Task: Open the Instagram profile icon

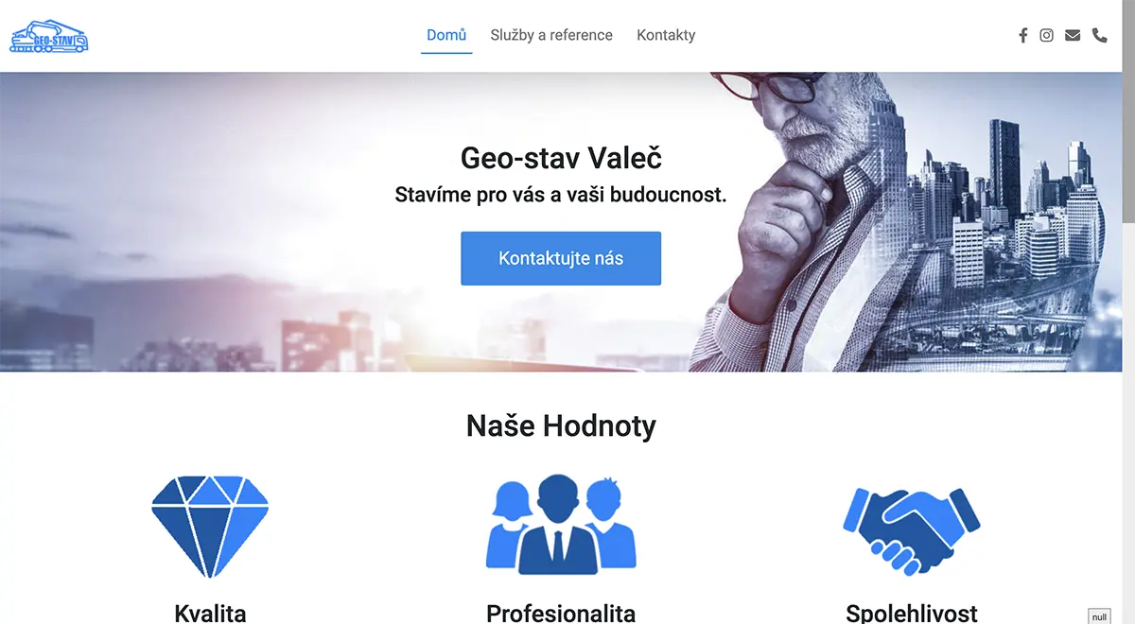Action: (x=1046, y=35)
